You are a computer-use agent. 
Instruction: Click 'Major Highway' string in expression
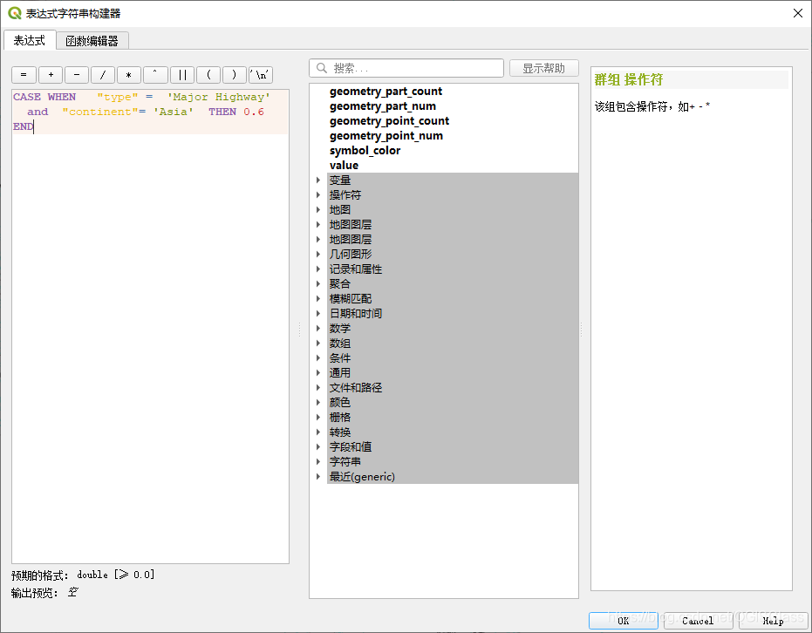click(219, 97)
